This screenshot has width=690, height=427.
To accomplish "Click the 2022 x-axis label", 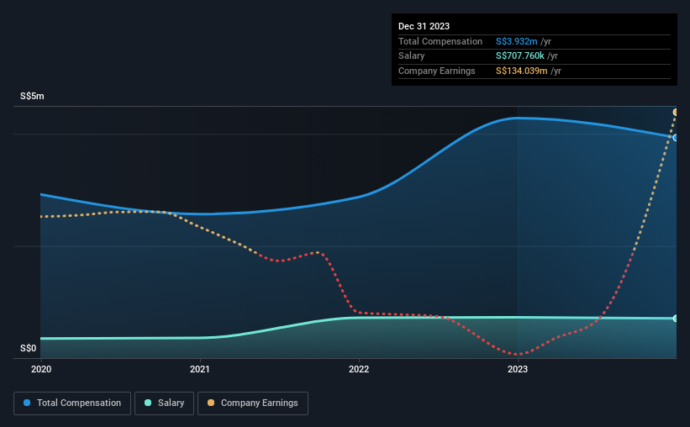I will tap(359, 369).
